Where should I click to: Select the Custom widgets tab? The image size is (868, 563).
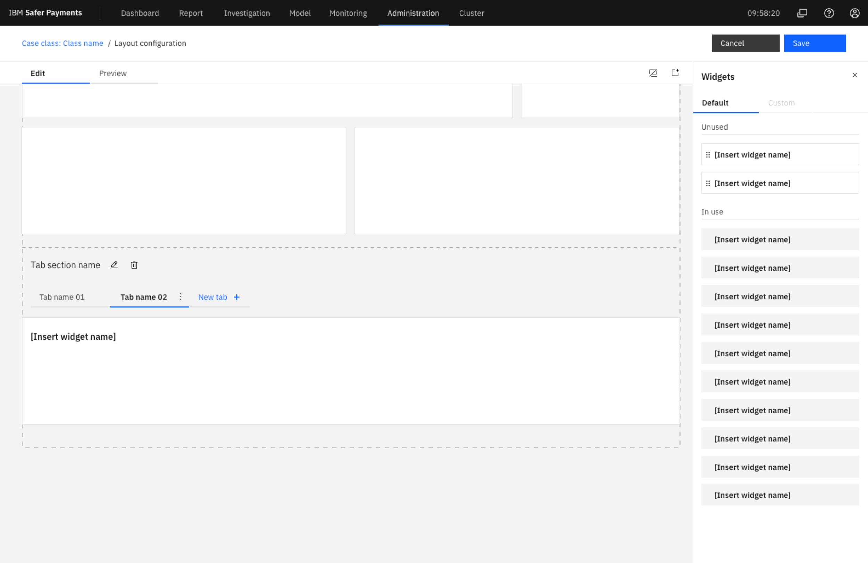click(x=781, y=103)
